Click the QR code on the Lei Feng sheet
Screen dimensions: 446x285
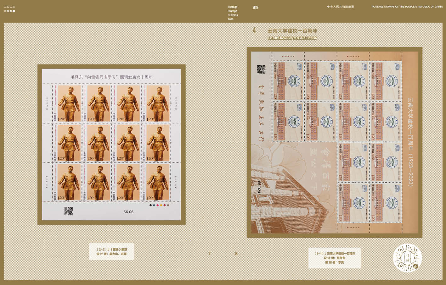point(68,211)
